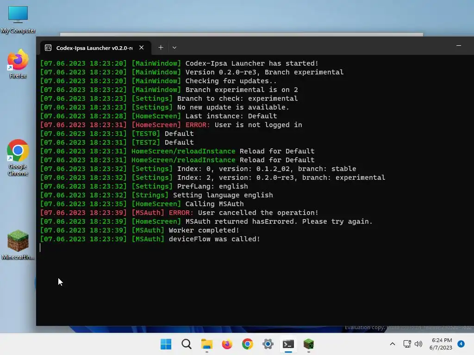Close the Codex-Ipsa Launcher terminal tab
474x355 pixels.
pos(141,48)
